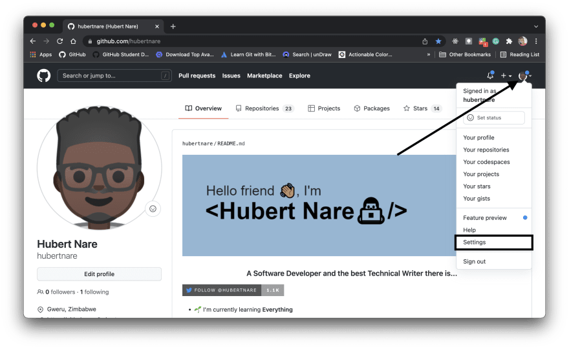Open Issues in GitHub header
The image size is (569, 349).
231,75
